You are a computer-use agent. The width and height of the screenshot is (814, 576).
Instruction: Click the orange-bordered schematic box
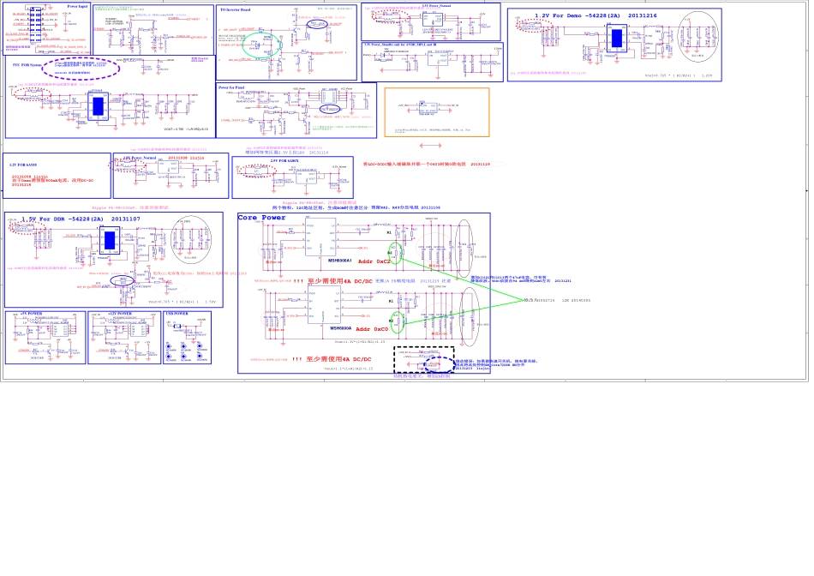(436, 111)
